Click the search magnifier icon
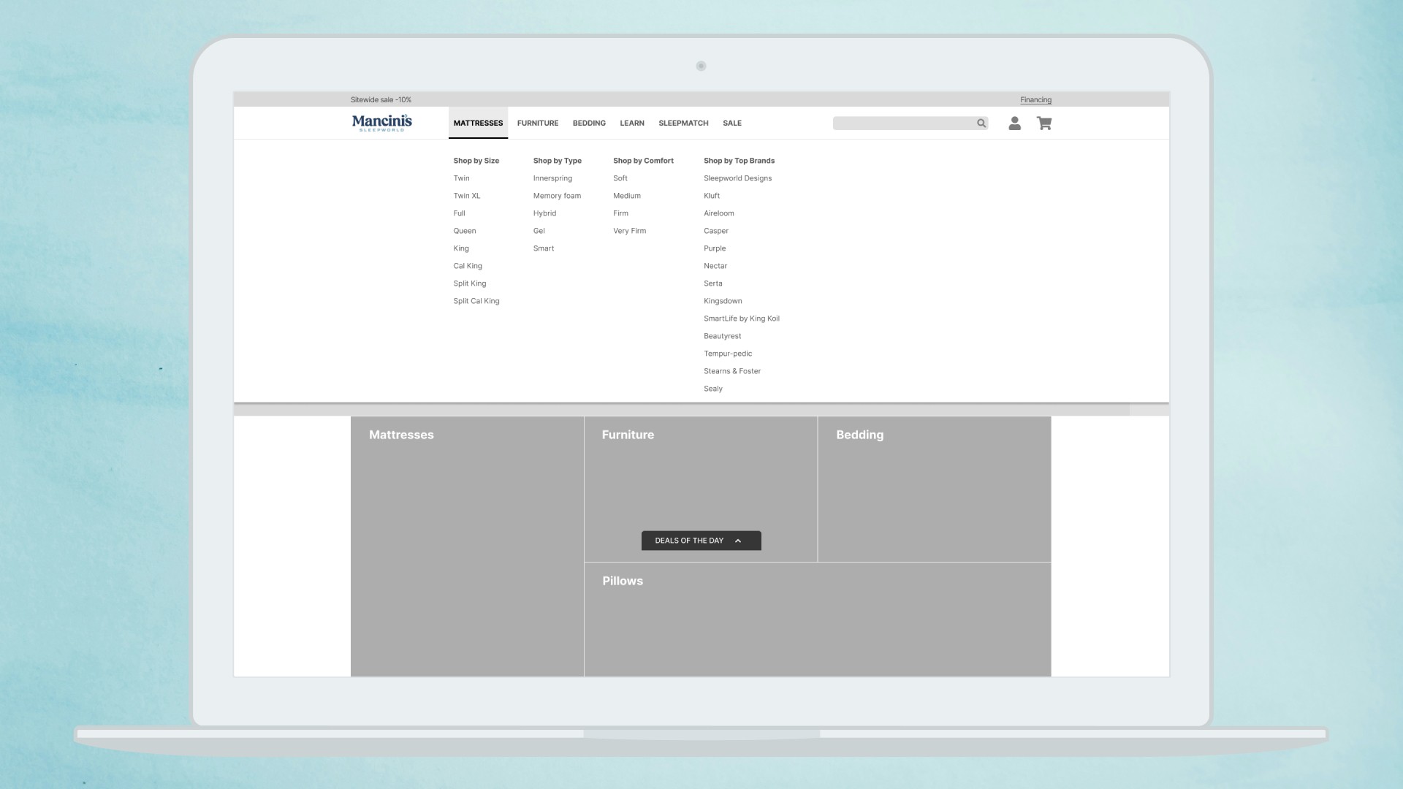This screenshot has width=1403, height=789. [981, 123]
